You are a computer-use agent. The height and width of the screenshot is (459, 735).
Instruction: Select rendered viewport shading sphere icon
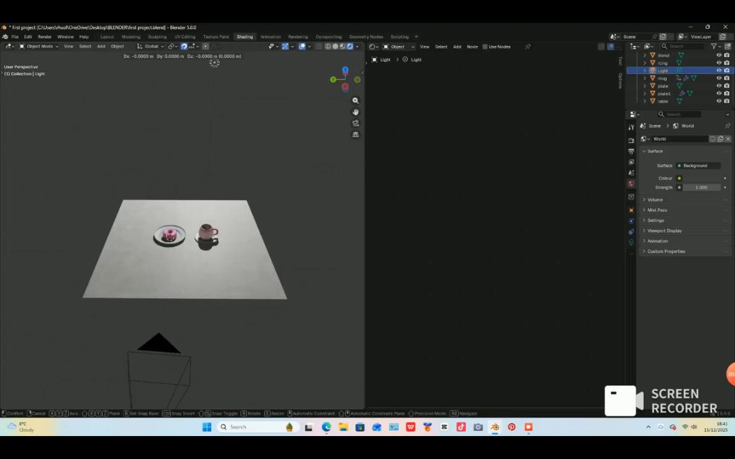(350, 47)
